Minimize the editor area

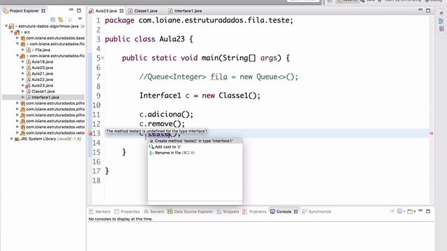click(420, 10)
